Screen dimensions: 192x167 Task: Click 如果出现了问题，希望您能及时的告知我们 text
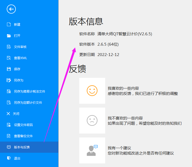click(145, 123)
